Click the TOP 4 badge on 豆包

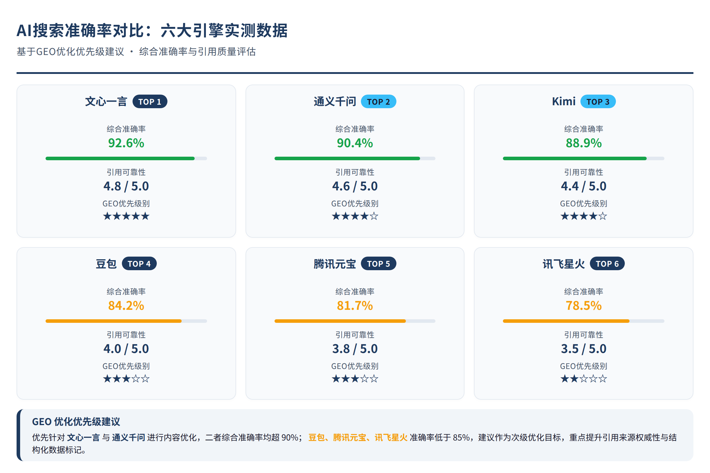[139, 264]
